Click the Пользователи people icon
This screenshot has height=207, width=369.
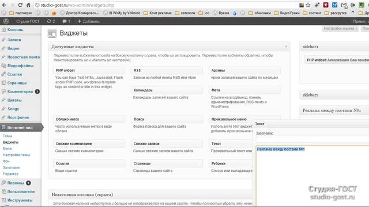click(x=3, y=191)
